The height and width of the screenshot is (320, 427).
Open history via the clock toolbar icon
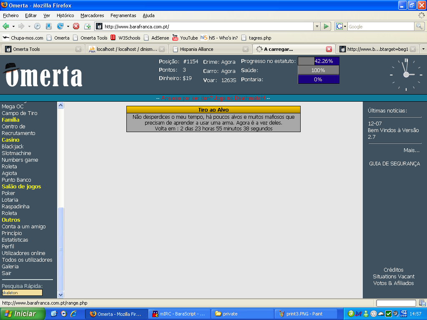(38, 26)
